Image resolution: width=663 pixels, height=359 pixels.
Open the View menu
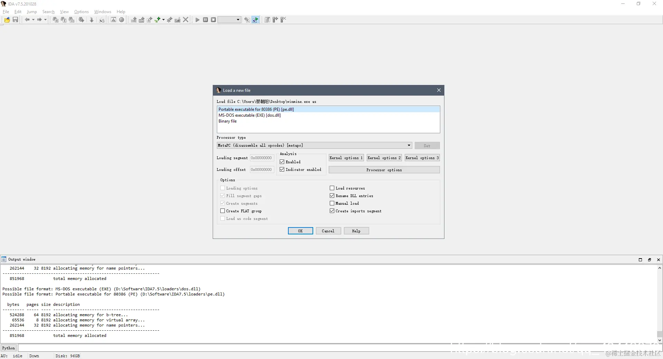[x=64, y=12]
